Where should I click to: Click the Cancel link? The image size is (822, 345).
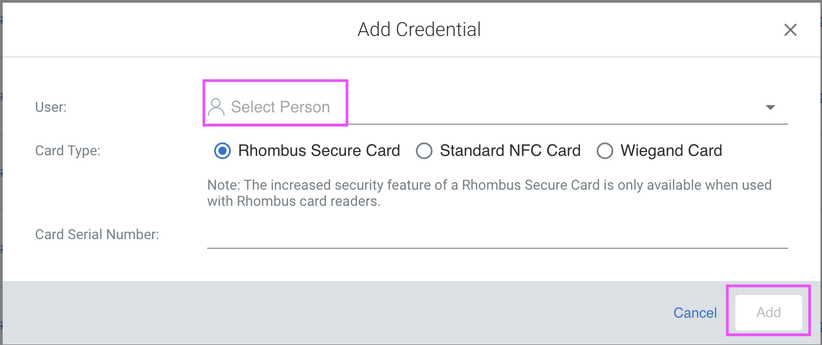[695, 312]
